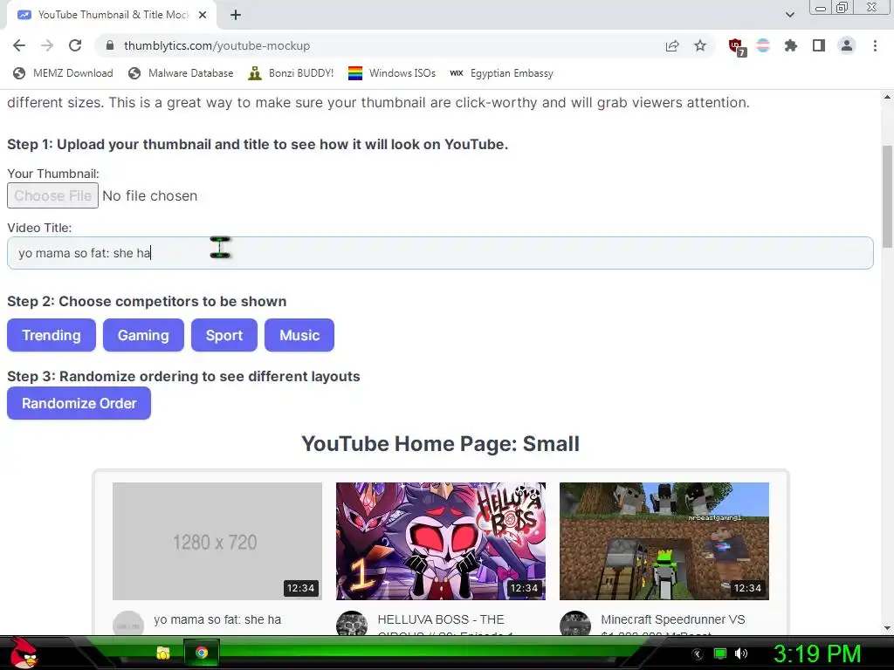This screenshot has width=894, height=670.
Task: Show hidden system tray icons
Action: click(x=698, y=654)
